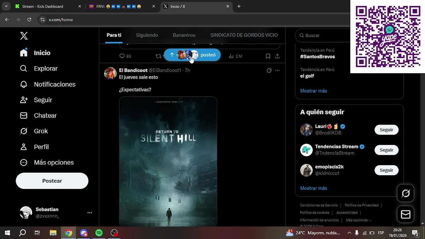Open Grok from the sidebar
Screen dimensions: 425x239
click(x=34, y=131)
